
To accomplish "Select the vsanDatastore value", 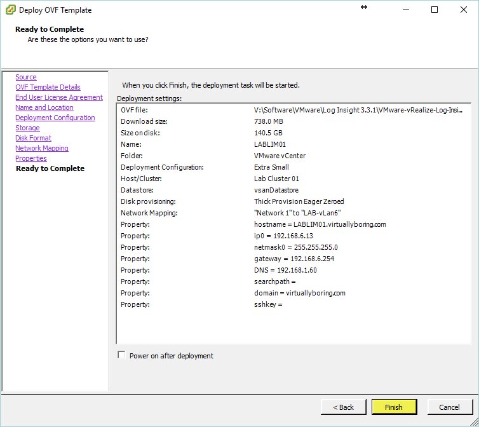I will pyautogui.click(x=276, y=190).
